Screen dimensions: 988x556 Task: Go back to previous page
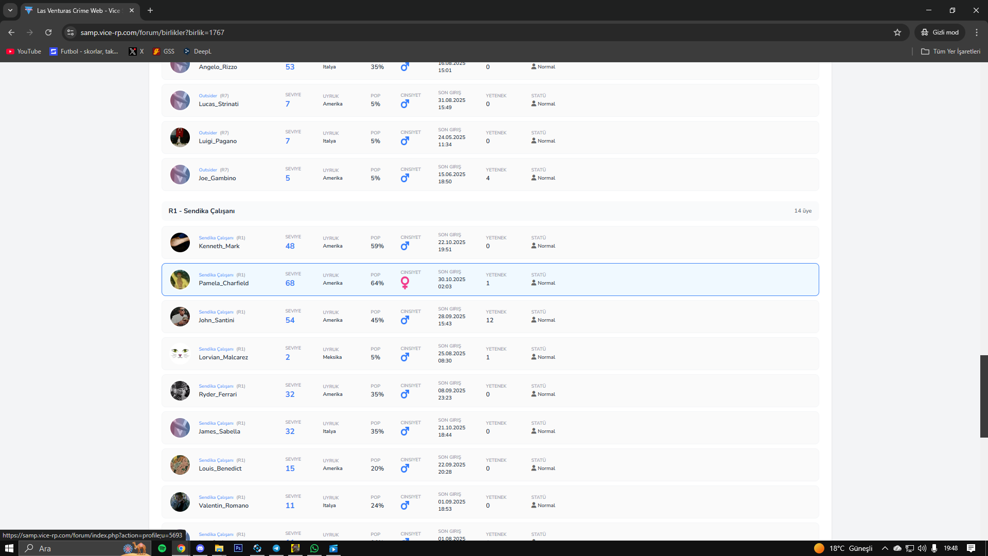pyautogui.click(x=11, y=32)
